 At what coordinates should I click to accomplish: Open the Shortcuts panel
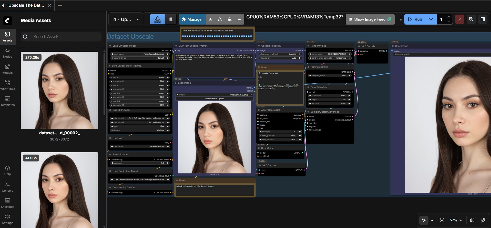[x=7, y=203]
